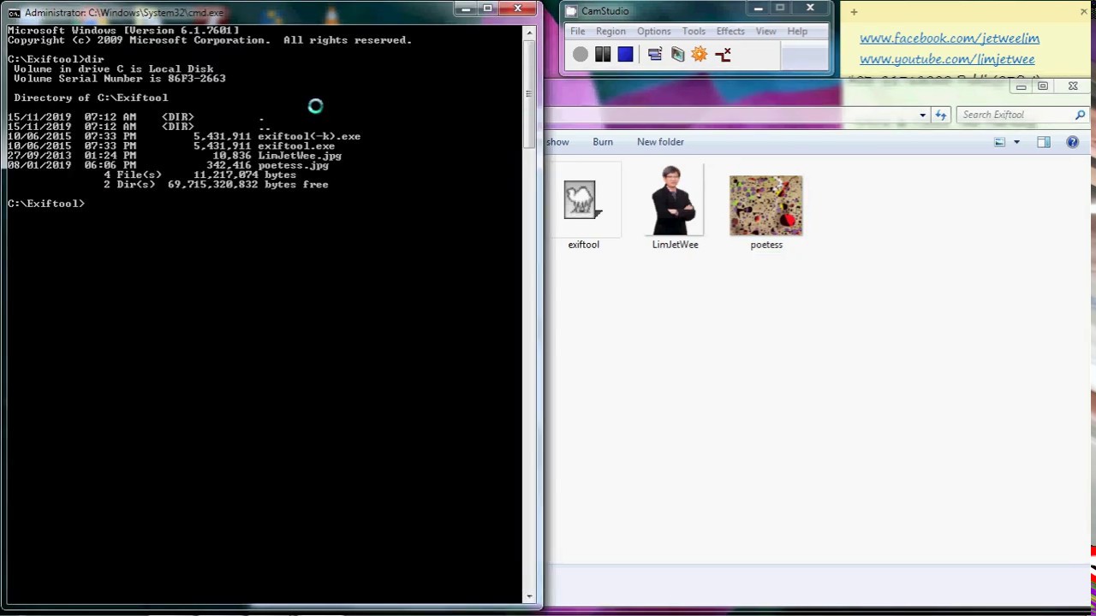Click the cmd window scroll up arrow
The width and height of the screenshot is (1096, 616).
[529, 33]
